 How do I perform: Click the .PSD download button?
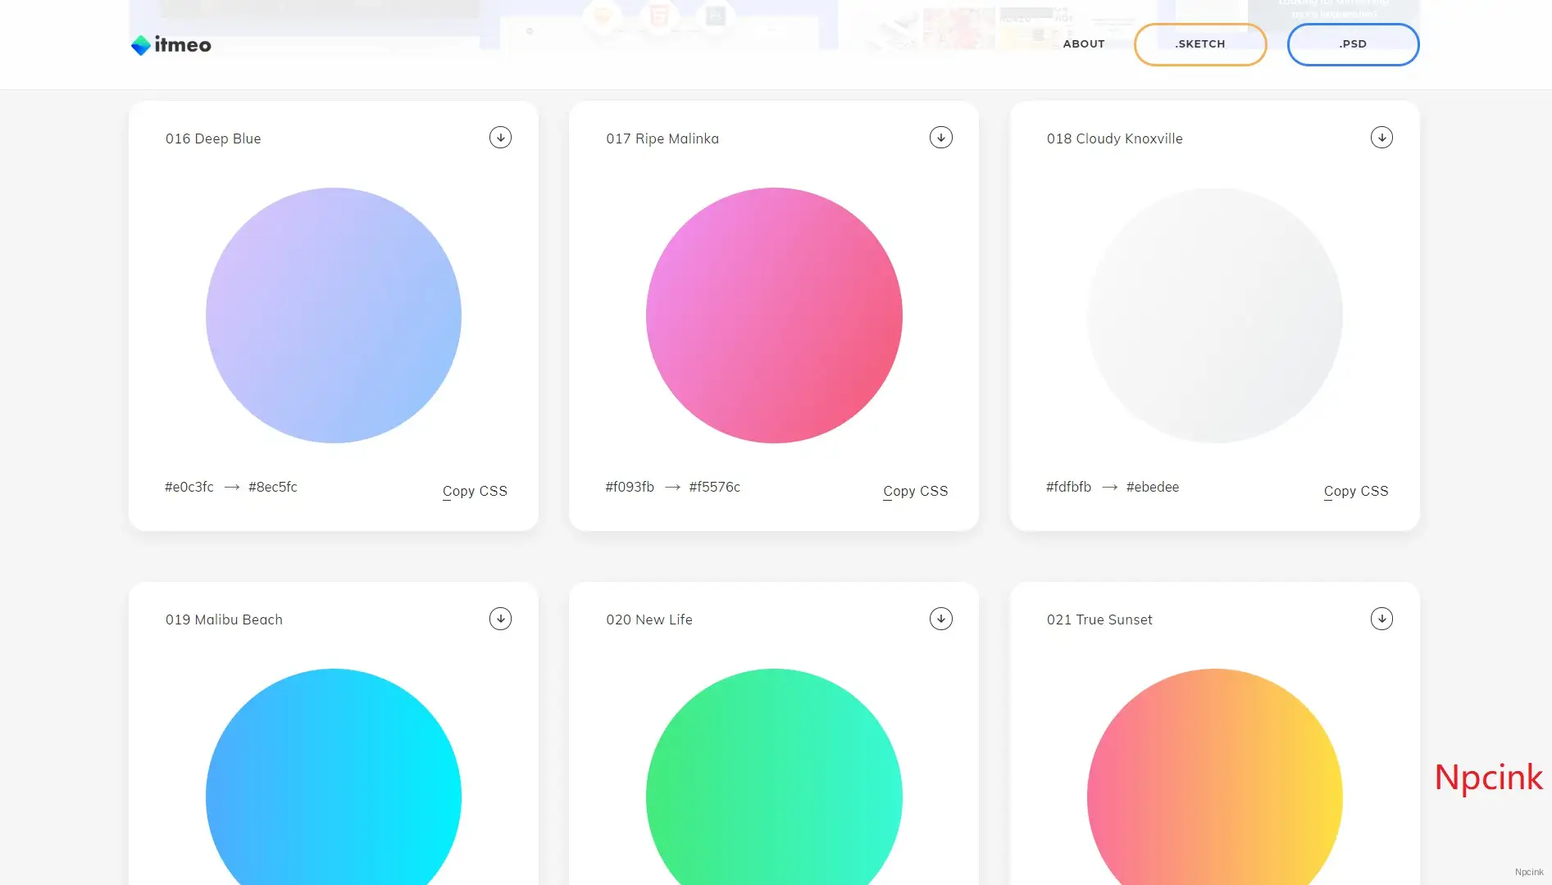point(1352,44)
